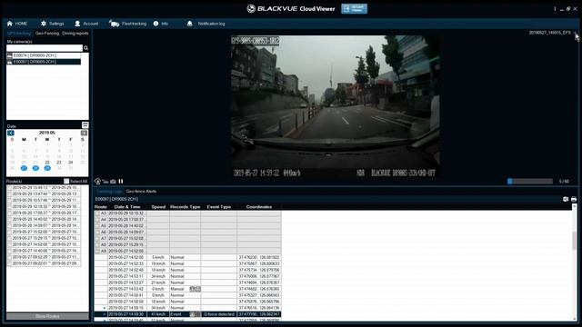This screenshot has width=582, height=327.
Task: Select date 23 in the calendar
Action: pyautogui.click(x=58, y=163)
